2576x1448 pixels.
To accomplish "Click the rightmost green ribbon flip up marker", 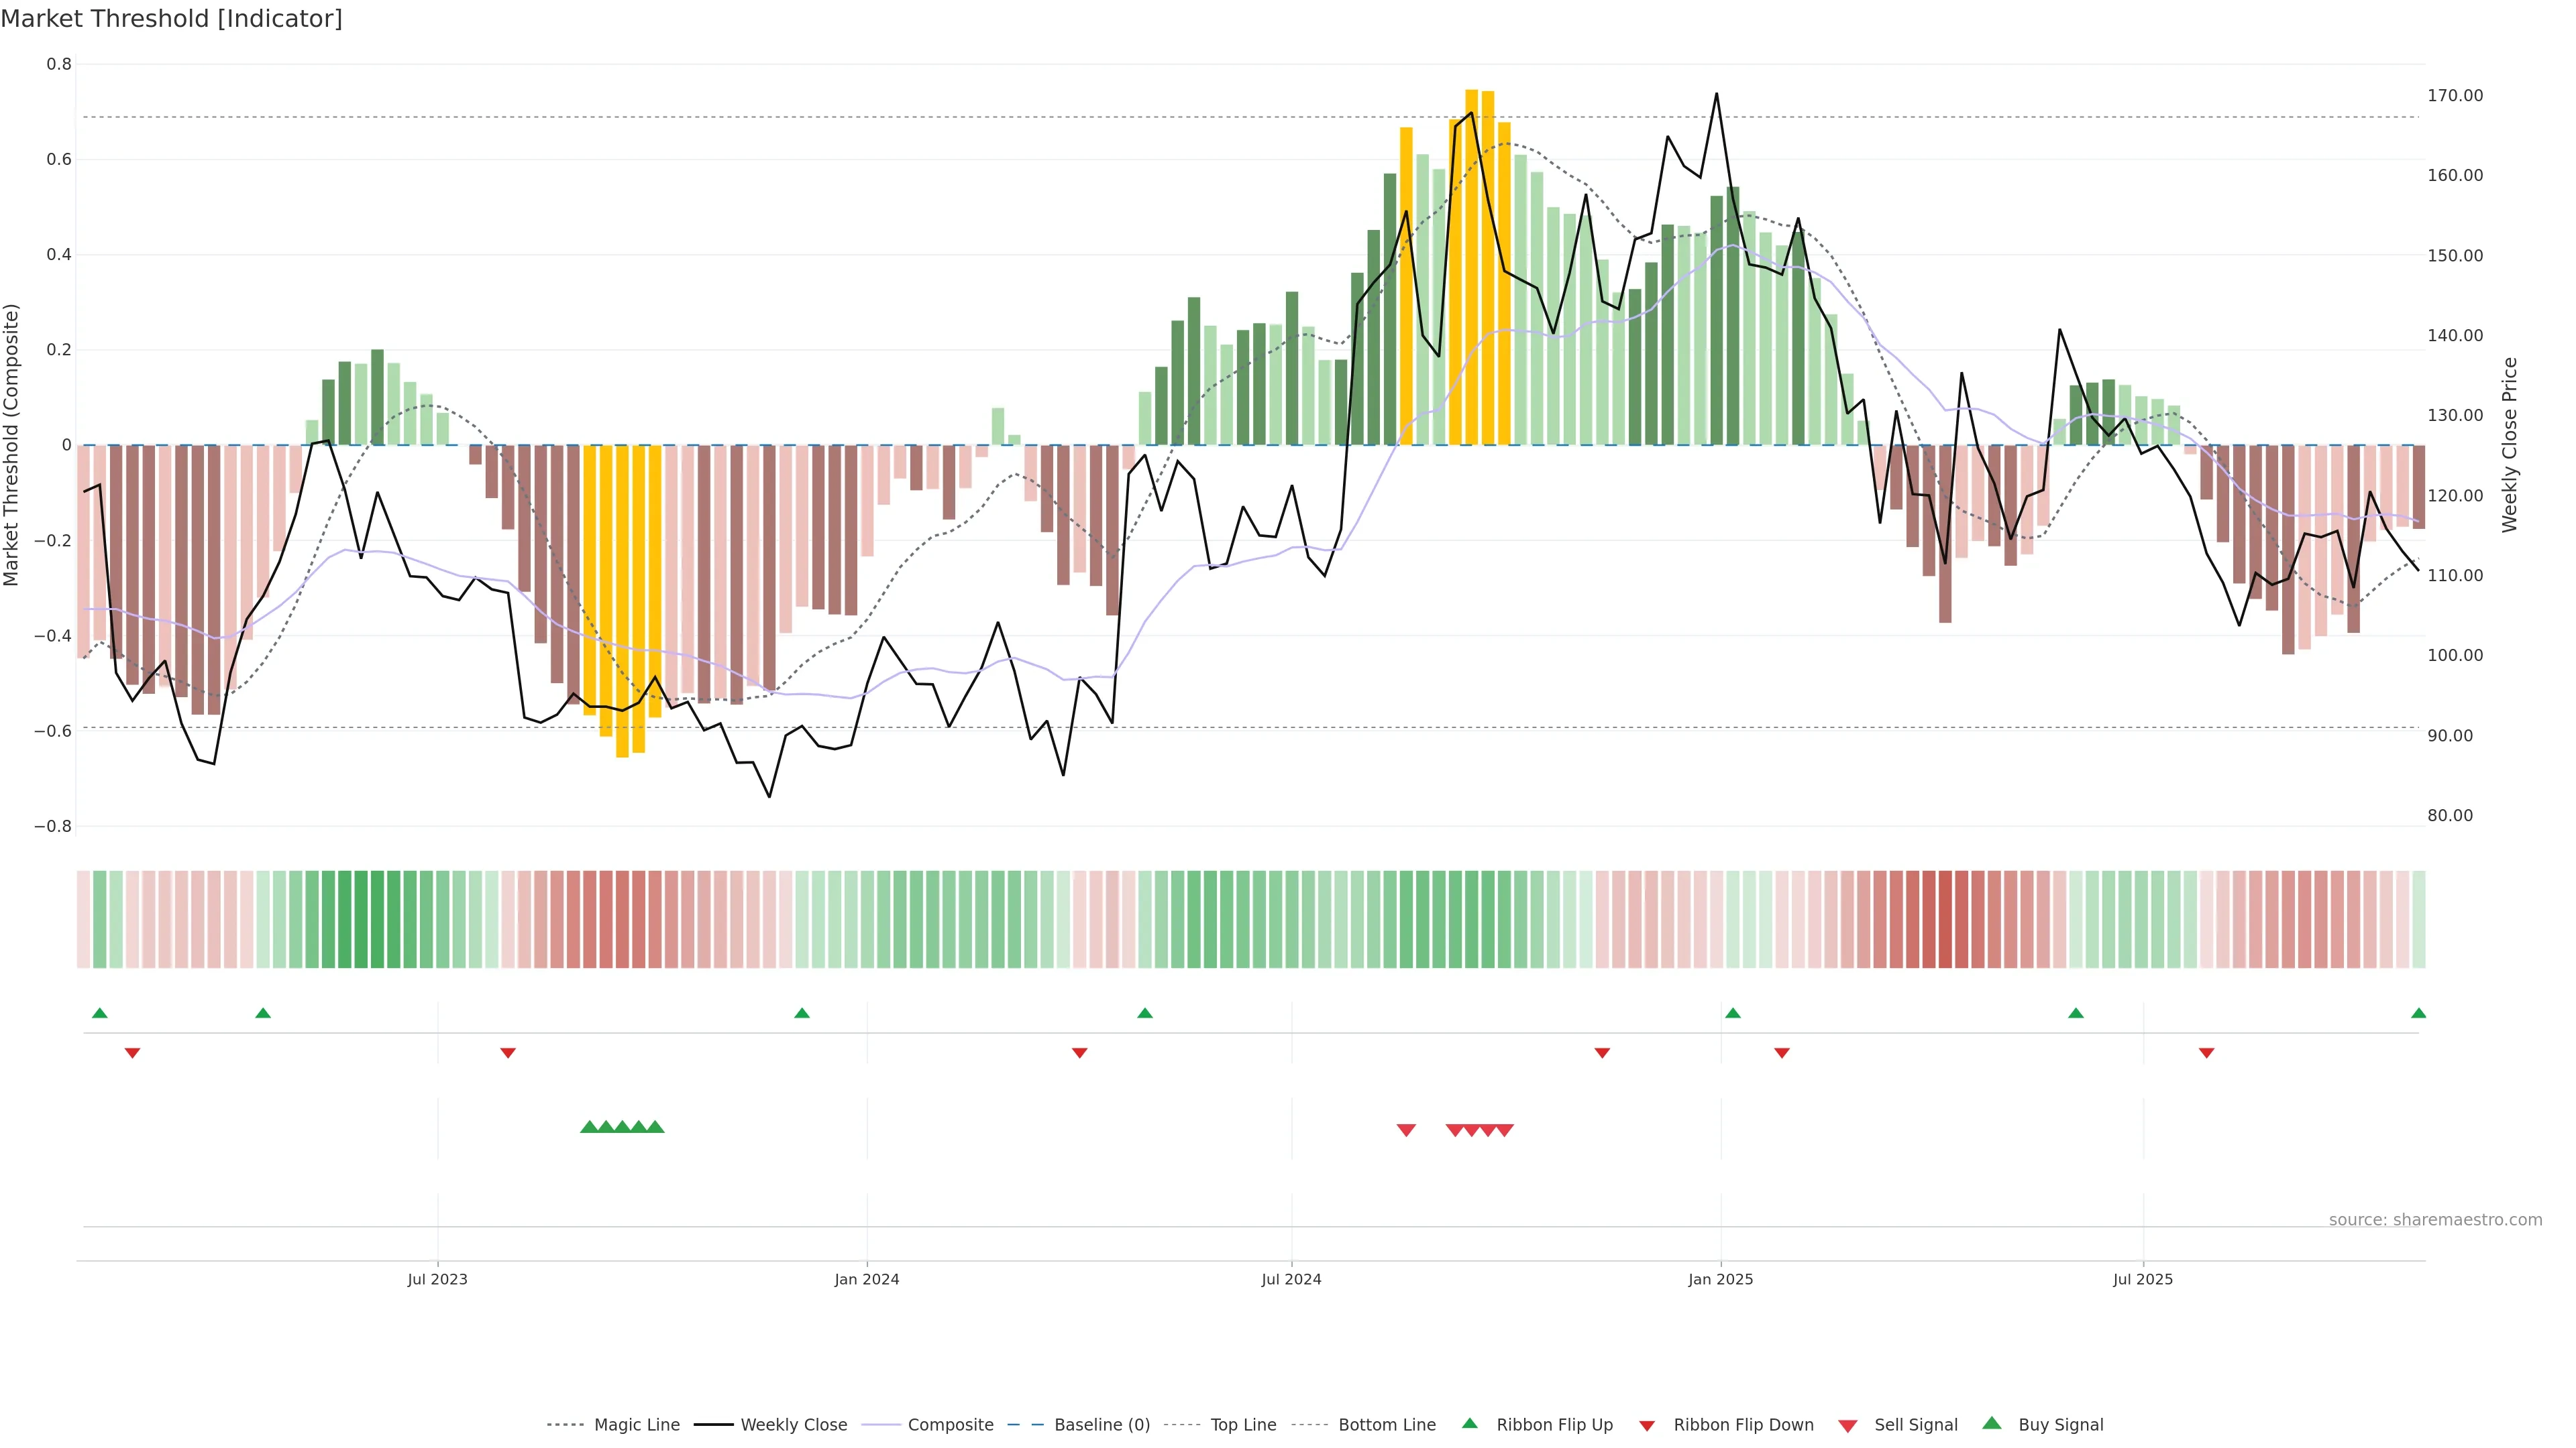I will click(x=2418, y=1014).
